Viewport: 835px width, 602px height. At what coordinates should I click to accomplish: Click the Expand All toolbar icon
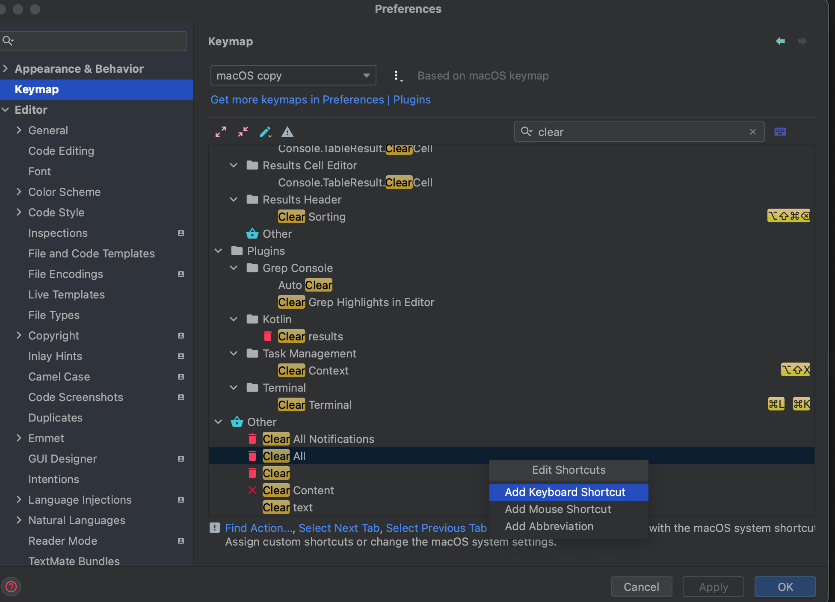pyautogui.click(x=221, y=132)
